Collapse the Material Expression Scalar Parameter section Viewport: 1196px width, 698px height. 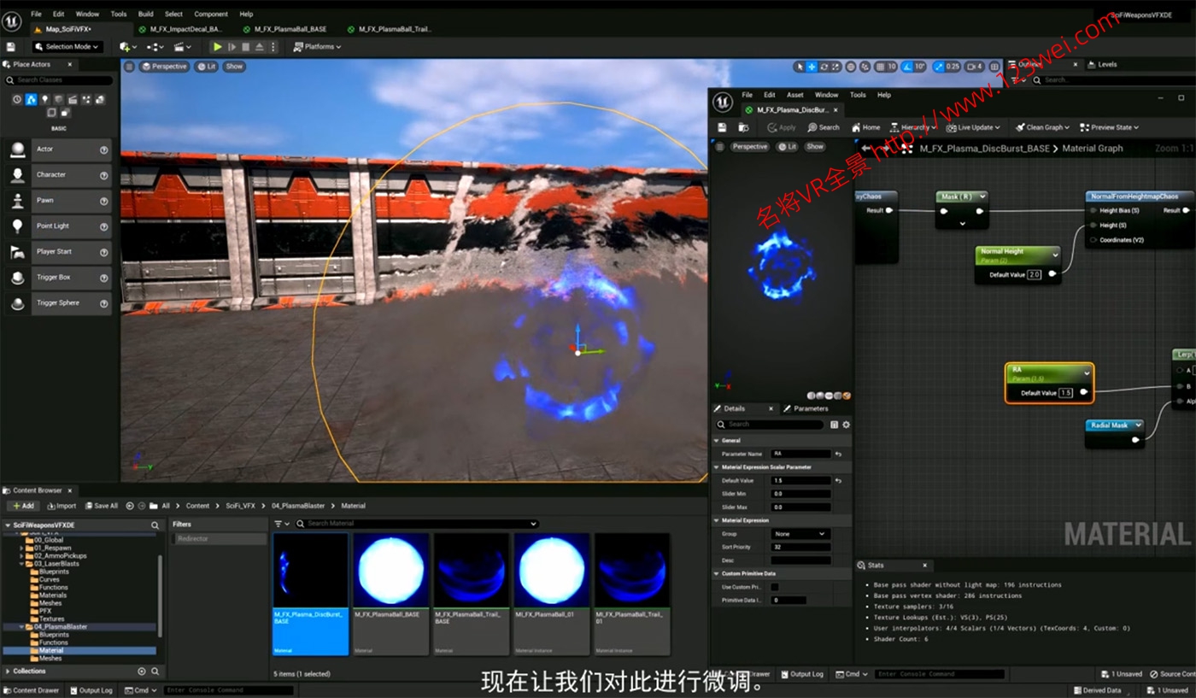(x=717, y=467)
